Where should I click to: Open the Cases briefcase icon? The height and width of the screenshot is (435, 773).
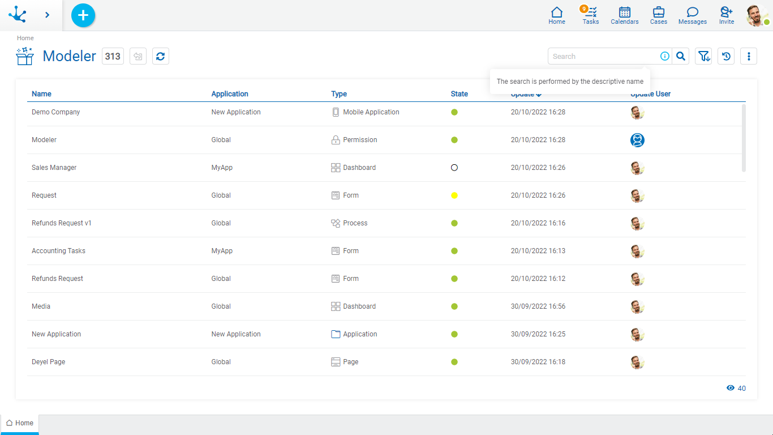(x=659, y=15)
